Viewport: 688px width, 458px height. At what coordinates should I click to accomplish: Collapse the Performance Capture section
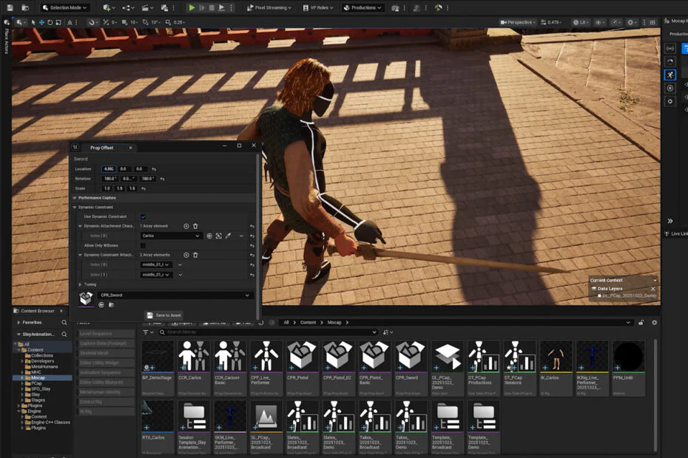click(x=75, y=198)
